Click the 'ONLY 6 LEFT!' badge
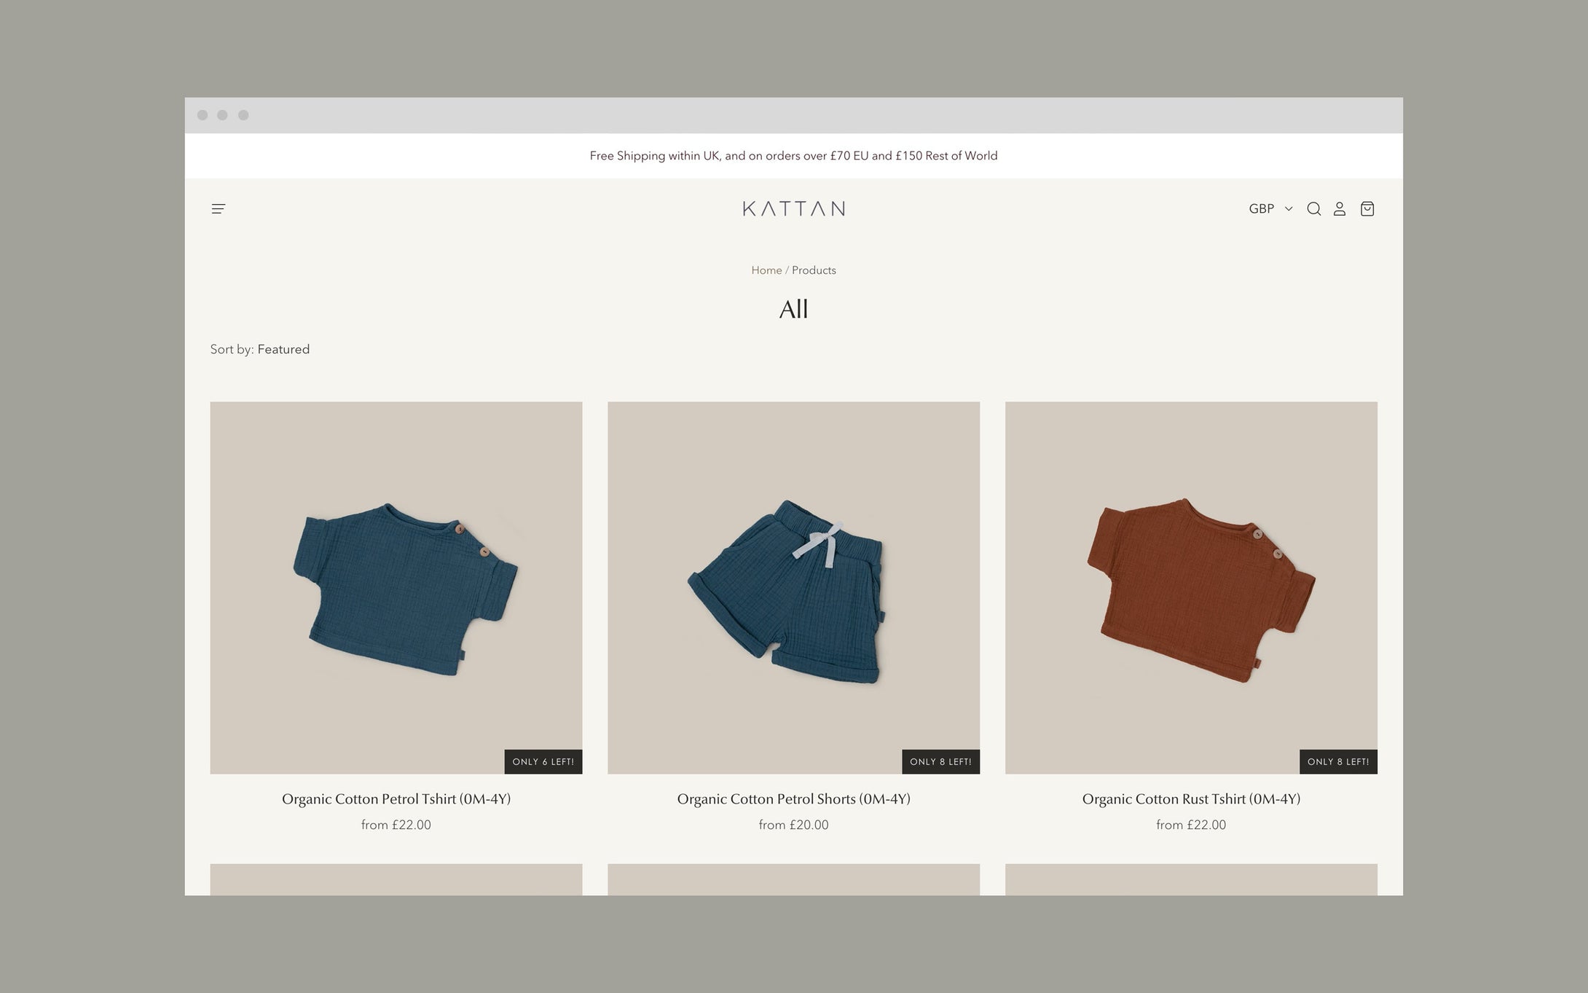The image size is (1588, 993). point(543,761)
